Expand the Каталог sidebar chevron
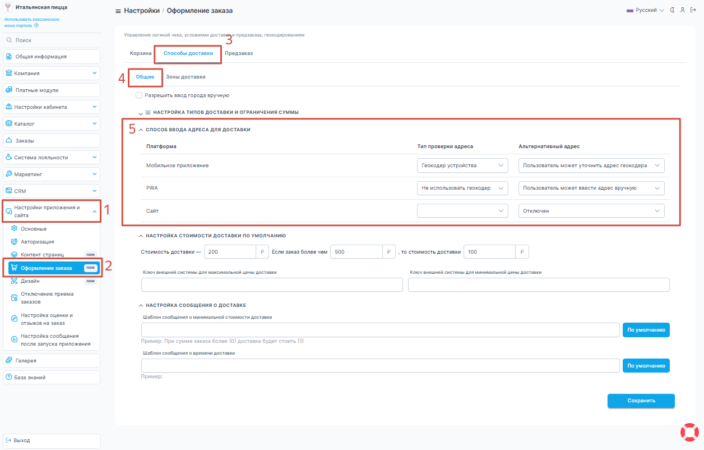Screen dimensions: 704x450 (95, 123)
